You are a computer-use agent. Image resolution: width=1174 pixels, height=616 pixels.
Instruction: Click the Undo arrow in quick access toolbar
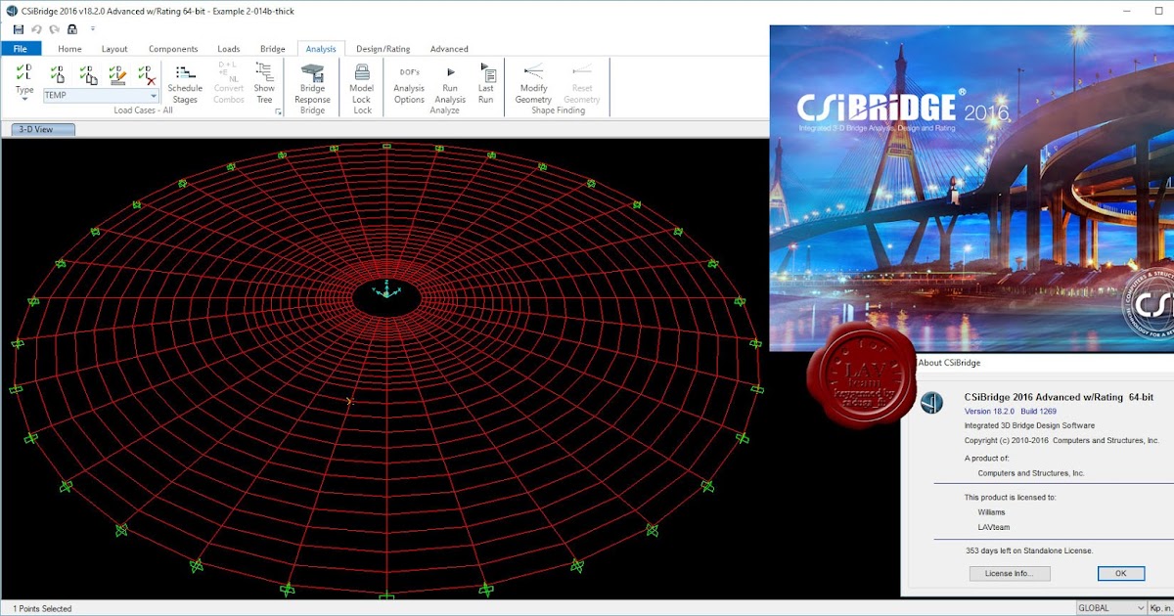[36, 29]
